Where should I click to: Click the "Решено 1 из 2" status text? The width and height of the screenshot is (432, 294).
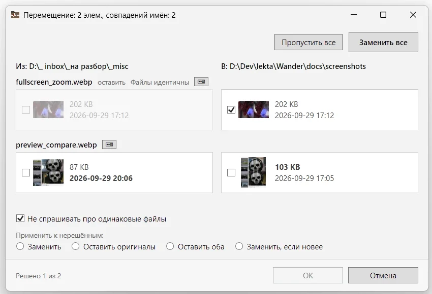38,276
